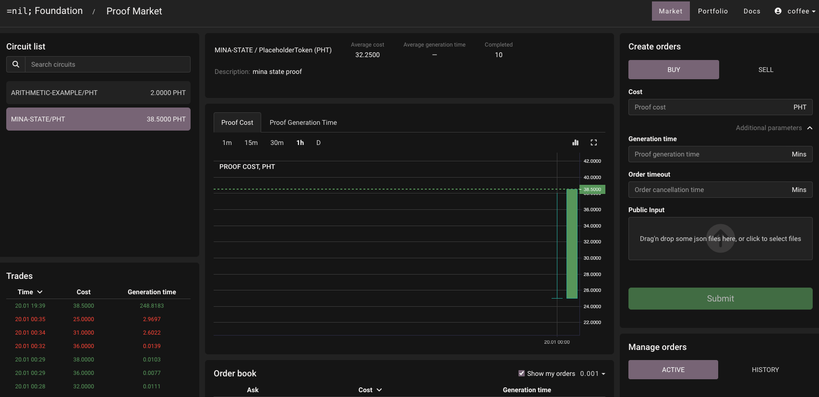The height and width of the screenshot is (397, 819).
Task: Click the Proof generation time input
Action: pyautogui.click(x=720, y=154)
